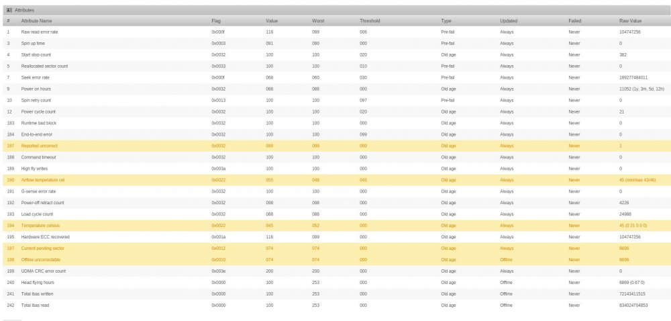Sort by Threshold column header
The width and height of the screenshot is (671, 321).
point(370,21)
